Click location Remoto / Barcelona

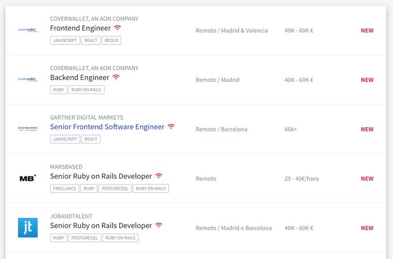[x=221, y=129]
